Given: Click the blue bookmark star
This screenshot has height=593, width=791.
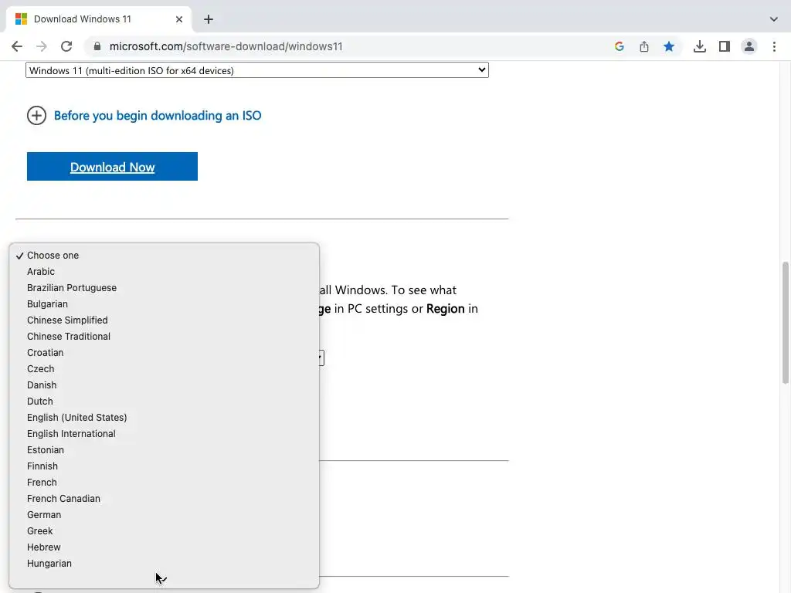Looking at the screenshot, I should [669, 46].
